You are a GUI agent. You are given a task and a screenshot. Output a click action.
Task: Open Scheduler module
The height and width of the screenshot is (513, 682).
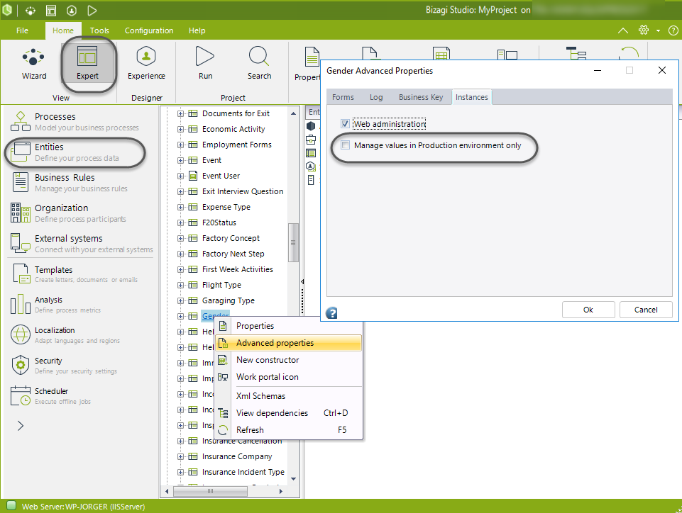click(x=51, y=395)
